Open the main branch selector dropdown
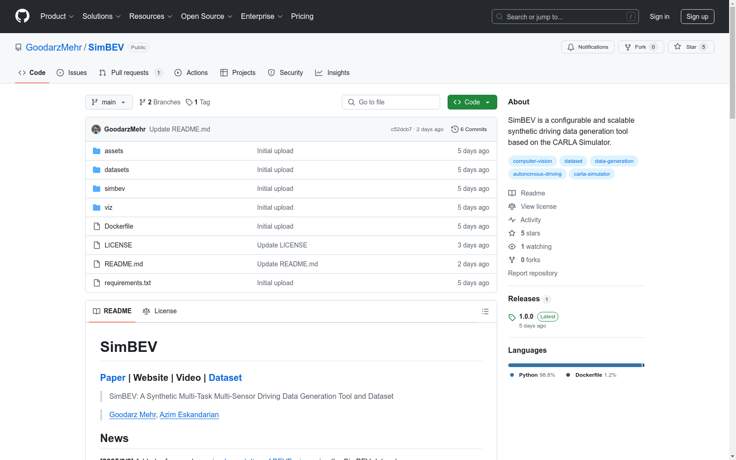The width and height of the screenshot is (736, 460). (109, 102)
